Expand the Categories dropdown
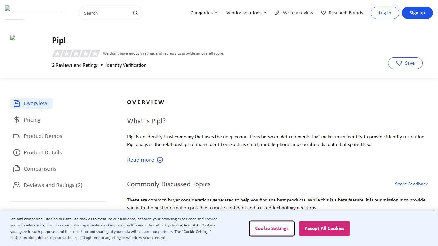Screen dimensions: 438x246 pyautogui.click(x=204, y=13)
